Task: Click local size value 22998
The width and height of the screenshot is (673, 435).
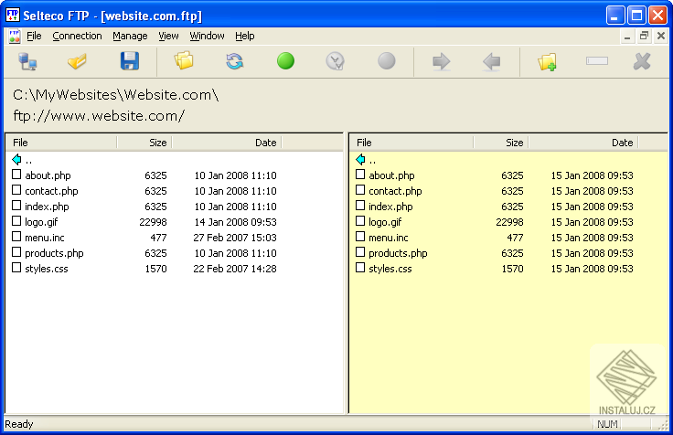Action: tap(153, 222)
